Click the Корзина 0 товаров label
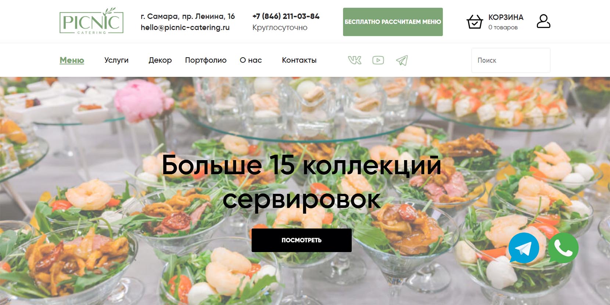 click(x=506, y=22)
